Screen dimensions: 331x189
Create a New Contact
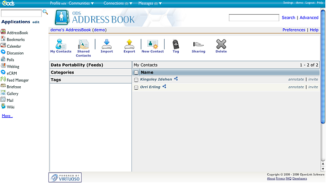tap(152, 45)
